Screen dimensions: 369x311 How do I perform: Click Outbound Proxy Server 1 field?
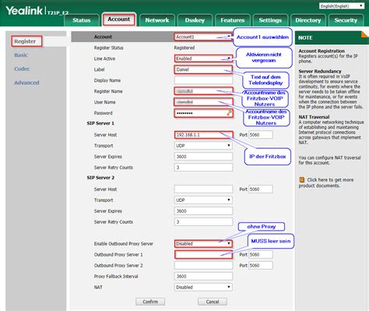click(203, 254)
